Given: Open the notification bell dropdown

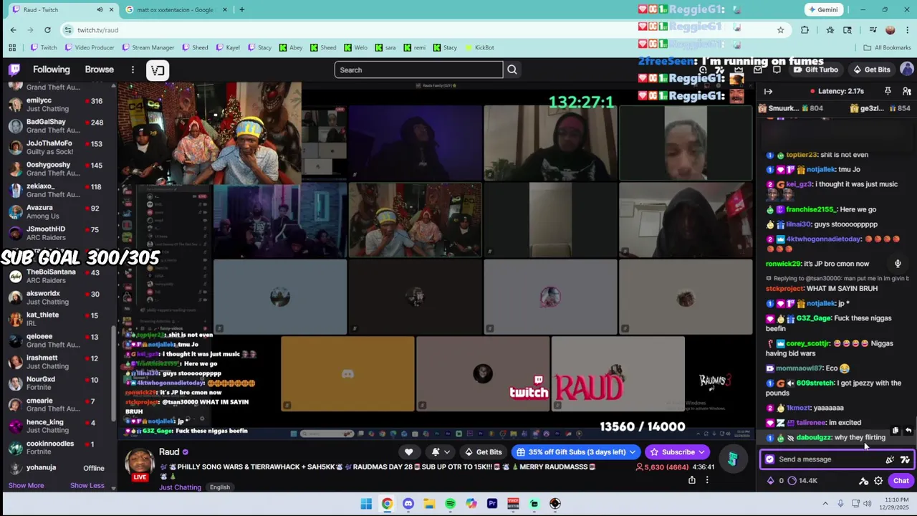Looking at the screenshot, I should [441, 452].
